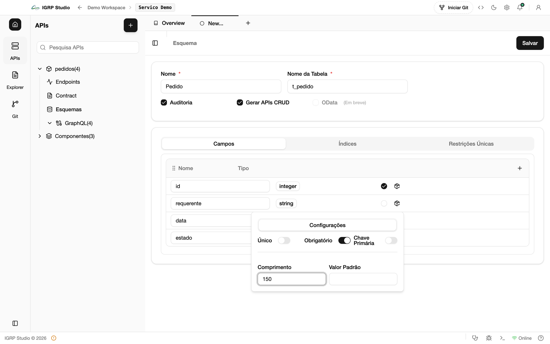
Task: Disable the Obrigatório switch
Action: 344,241
